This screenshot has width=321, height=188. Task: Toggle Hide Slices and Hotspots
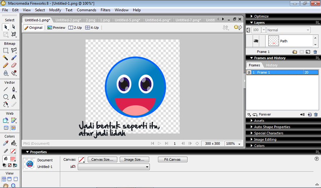[x=6, y=128]
